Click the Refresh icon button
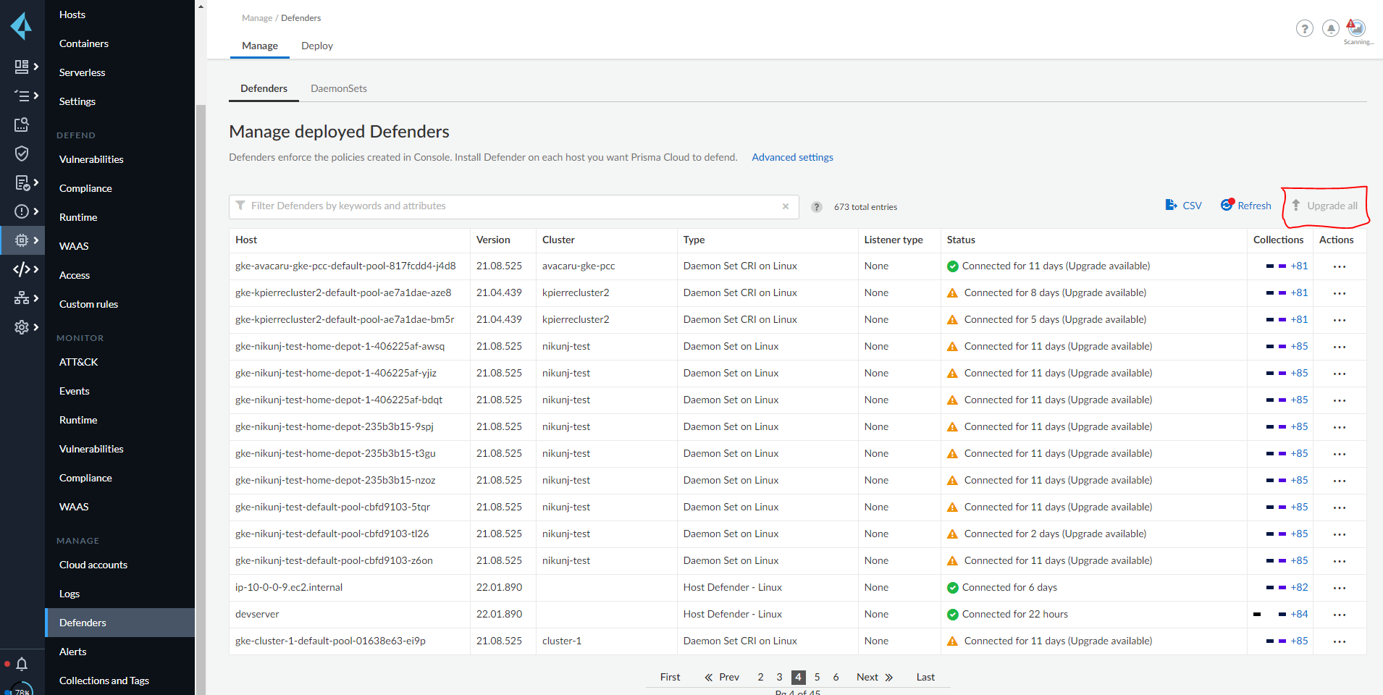1383x695 pixels. [1227, 206]
